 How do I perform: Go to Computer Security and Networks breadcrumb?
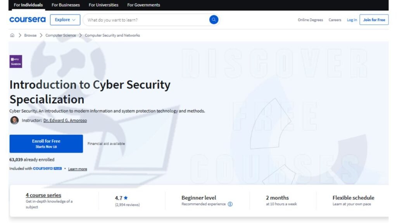point(112,35)
